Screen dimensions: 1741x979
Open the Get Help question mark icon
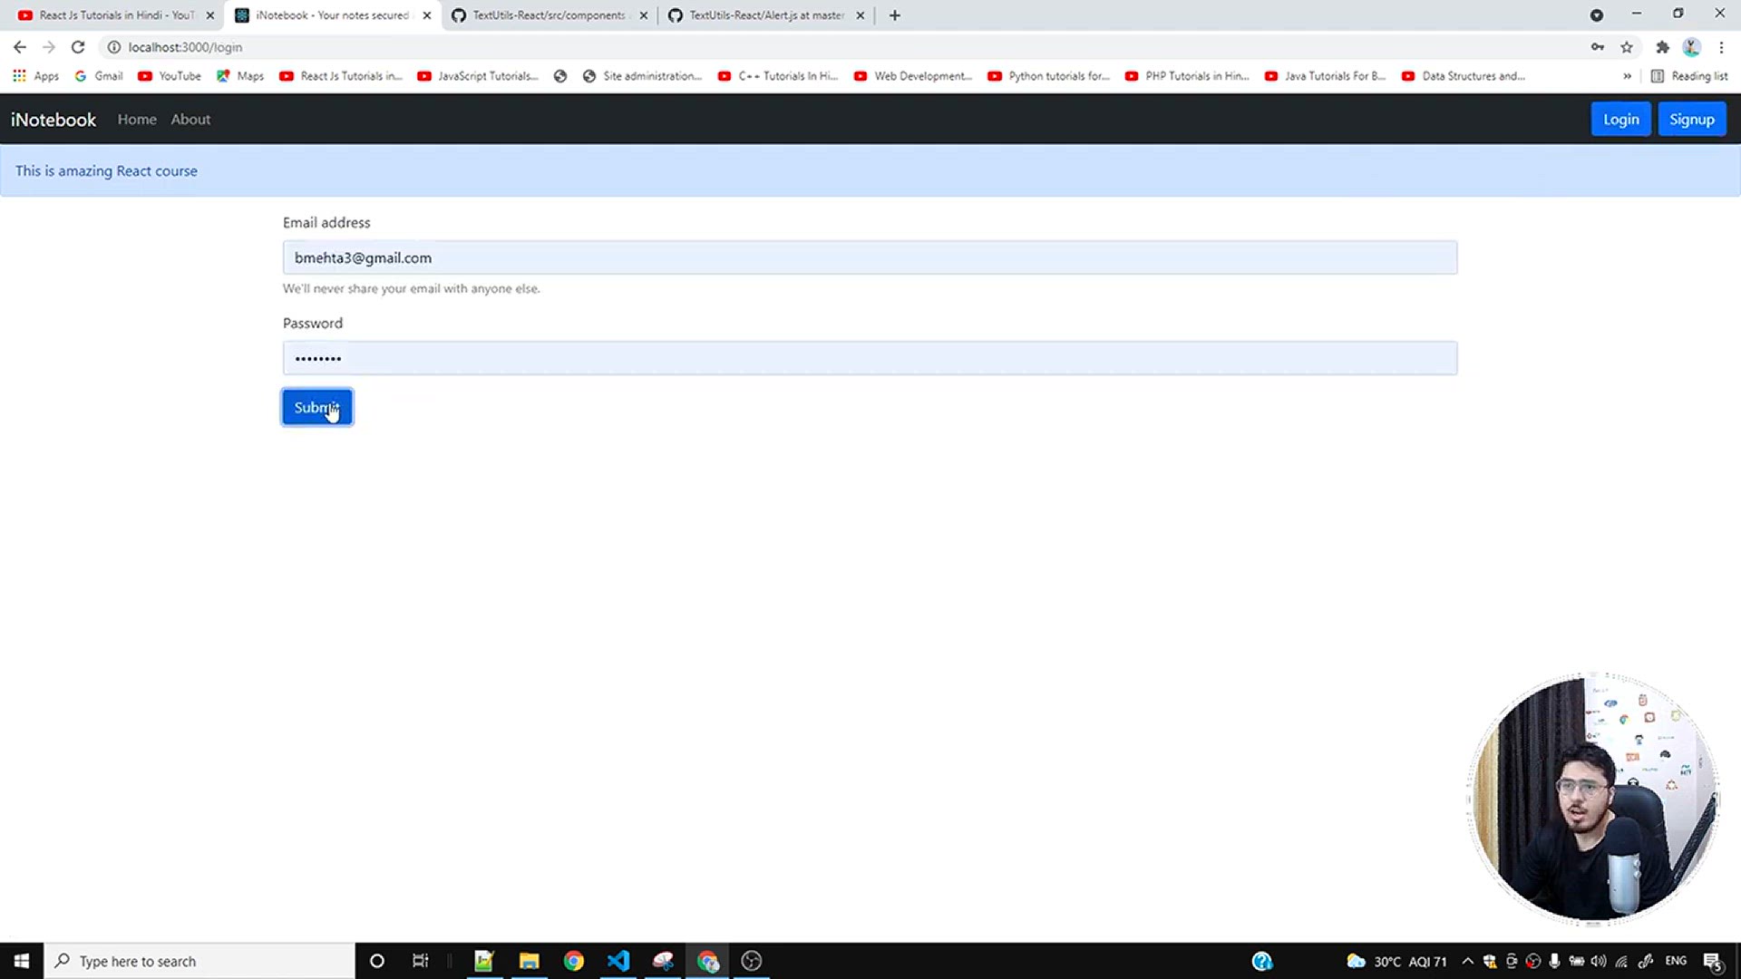pyautogui.click(x=1262, y=961)
